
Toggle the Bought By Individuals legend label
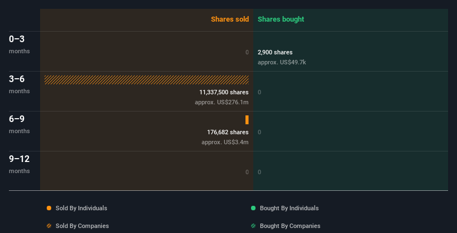[x=289, y=208]
